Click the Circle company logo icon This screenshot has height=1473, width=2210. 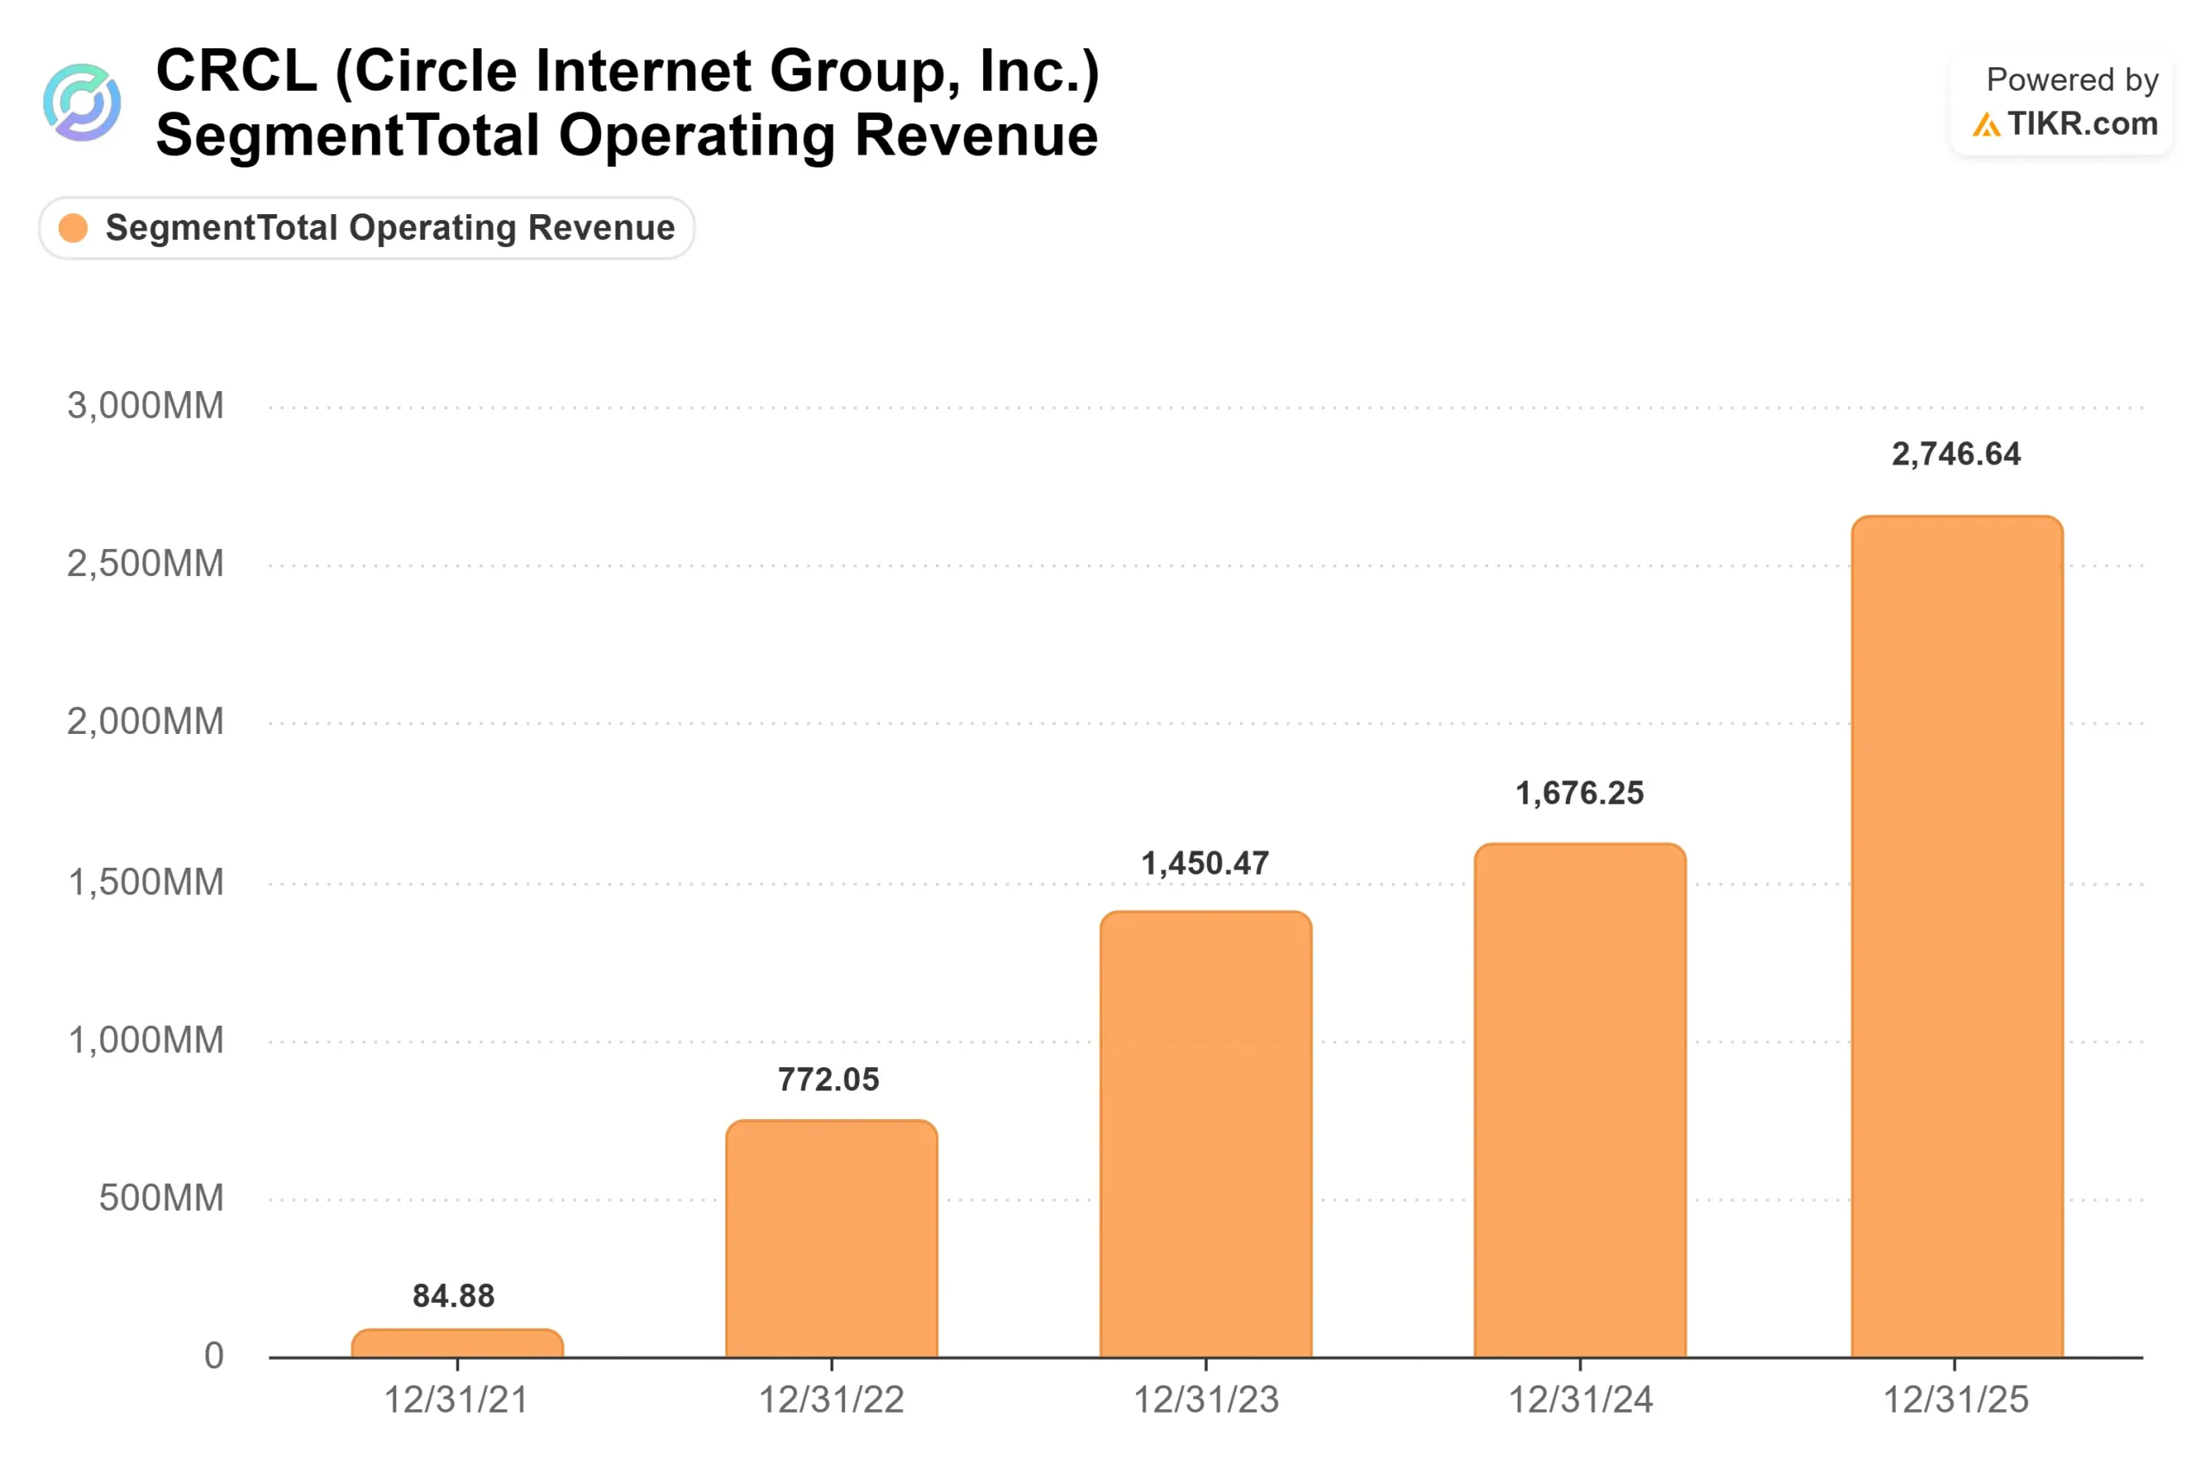point(82,103)
